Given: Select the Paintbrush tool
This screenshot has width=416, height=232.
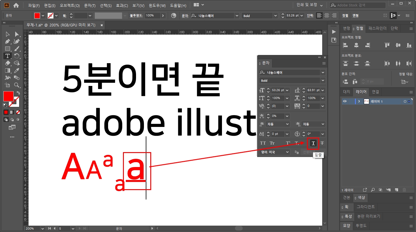Looking at the screenshot, I should coord(17,49).
